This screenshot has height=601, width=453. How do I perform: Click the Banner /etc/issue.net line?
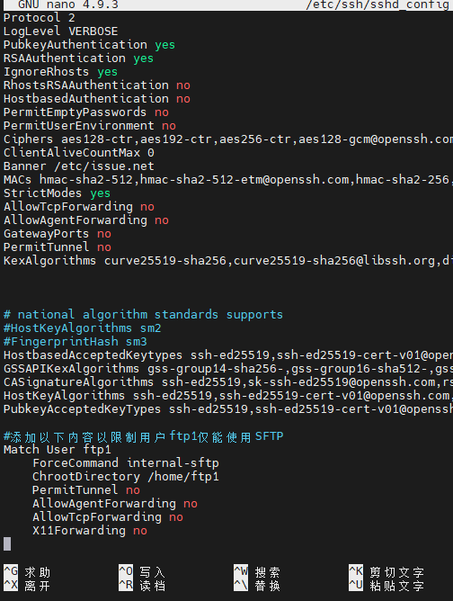pyautogui.click(x=79, y=166)
